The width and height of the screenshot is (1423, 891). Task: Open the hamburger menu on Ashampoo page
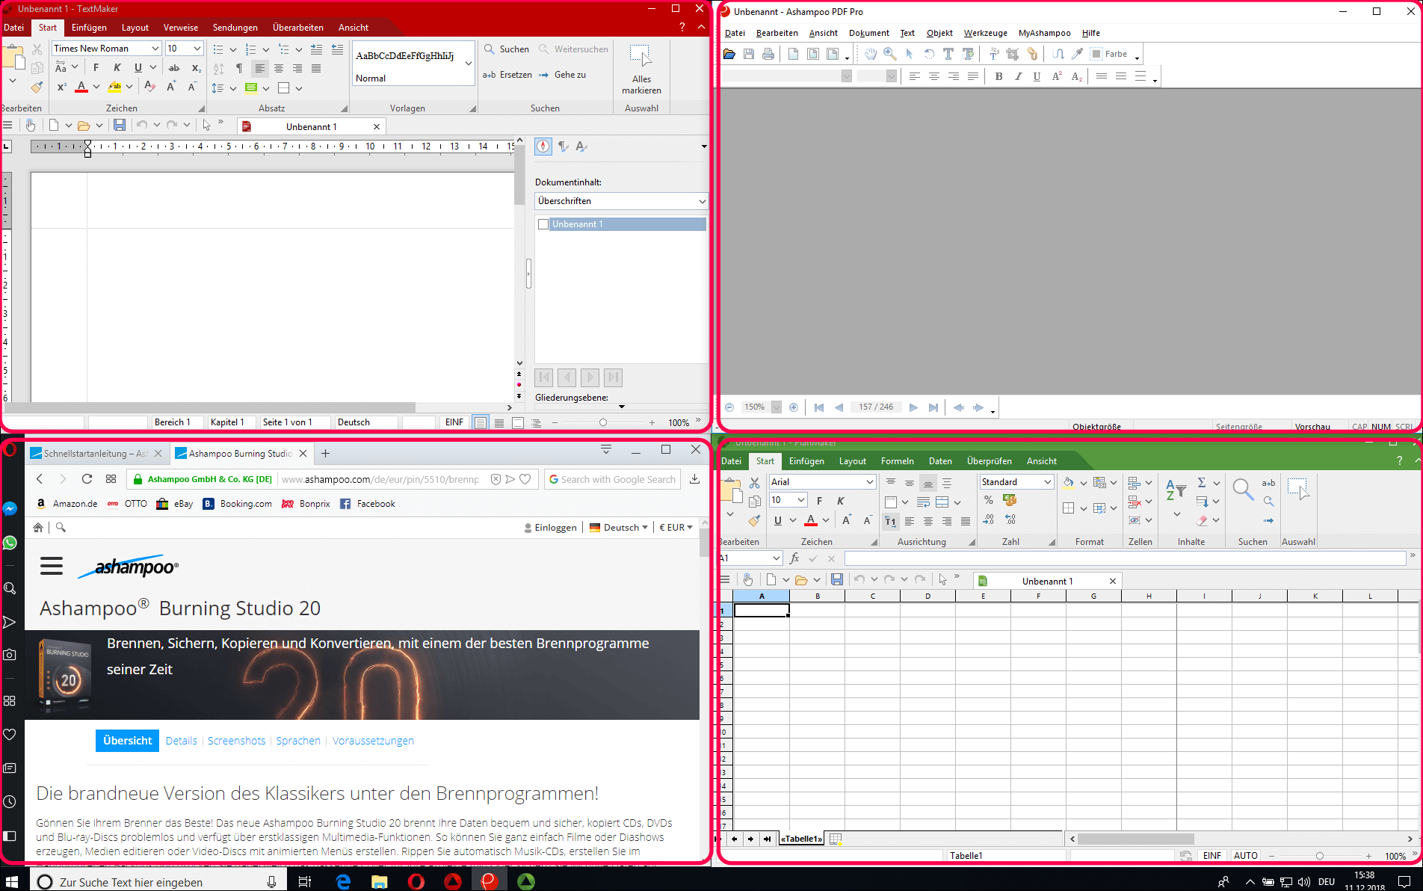pos(52,566)
